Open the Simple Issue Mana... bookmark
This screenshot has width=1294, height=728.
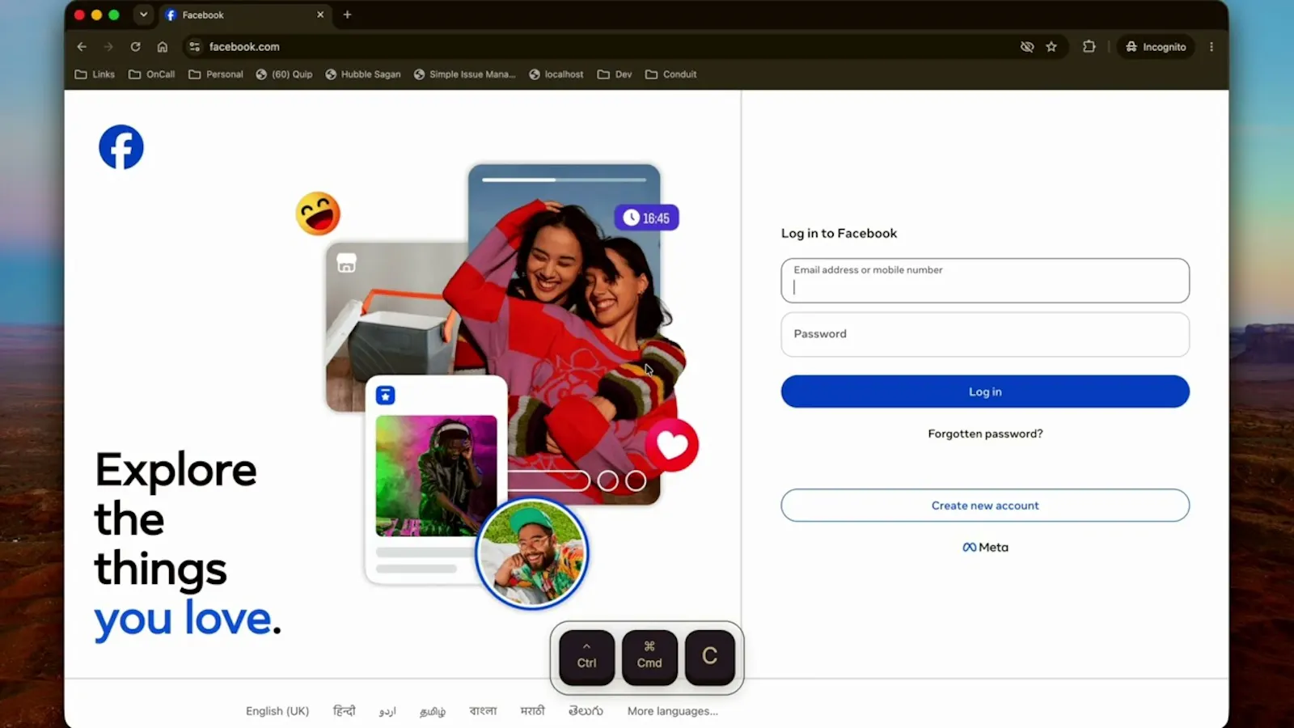pyautogui.click(x=464, y=74)
